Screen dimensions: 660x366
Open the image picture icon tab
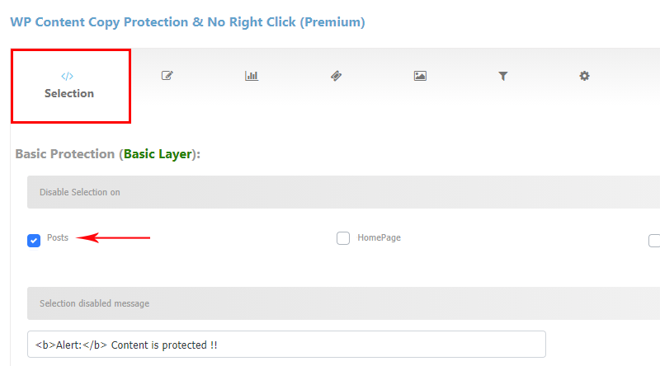[x=420, y=76]
